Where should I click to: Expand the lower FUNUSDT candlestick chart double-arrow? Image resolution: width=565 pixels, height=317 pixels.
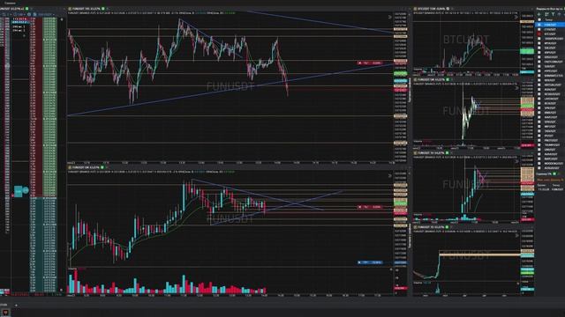(x=390, y=176)
